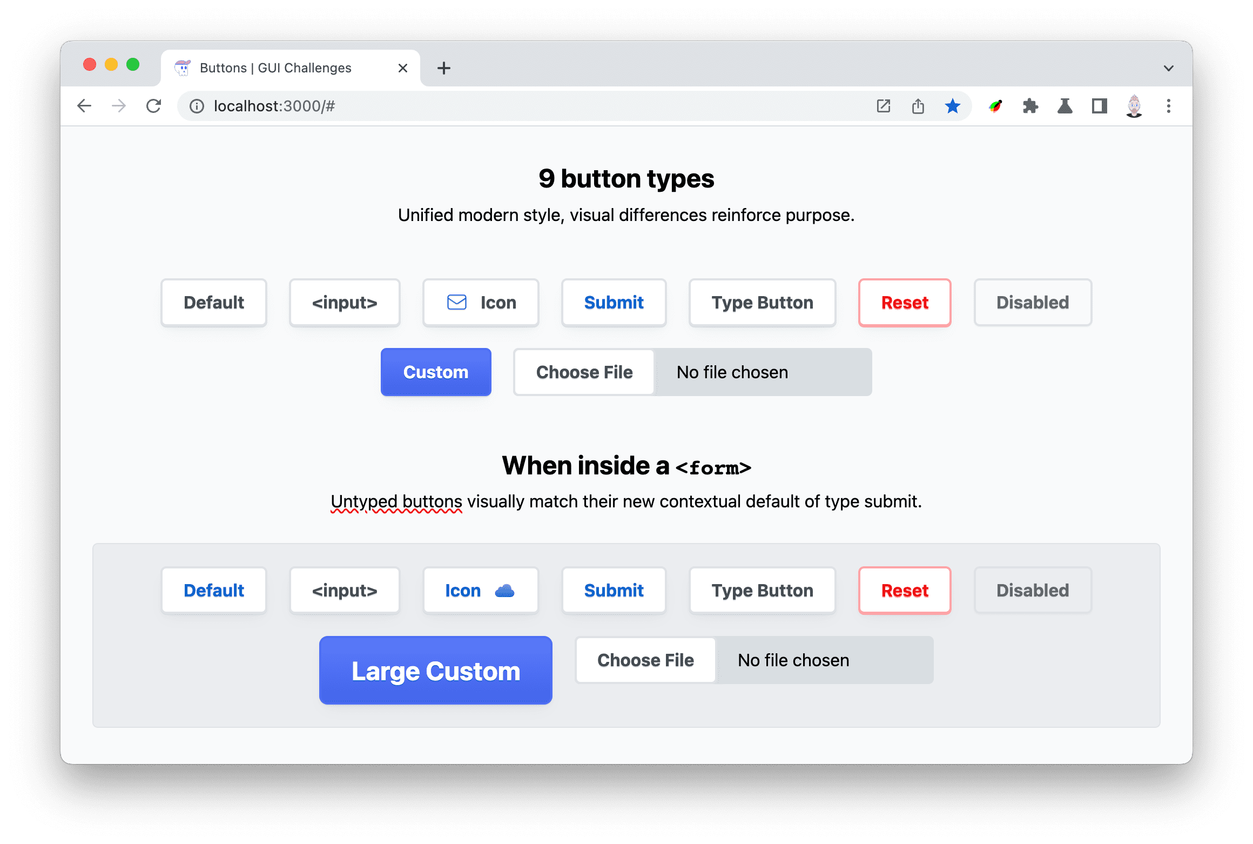The width and height of the screenshot is (1253, 844).
Task: Click the input tag button top row
Action: pos(345,303)
